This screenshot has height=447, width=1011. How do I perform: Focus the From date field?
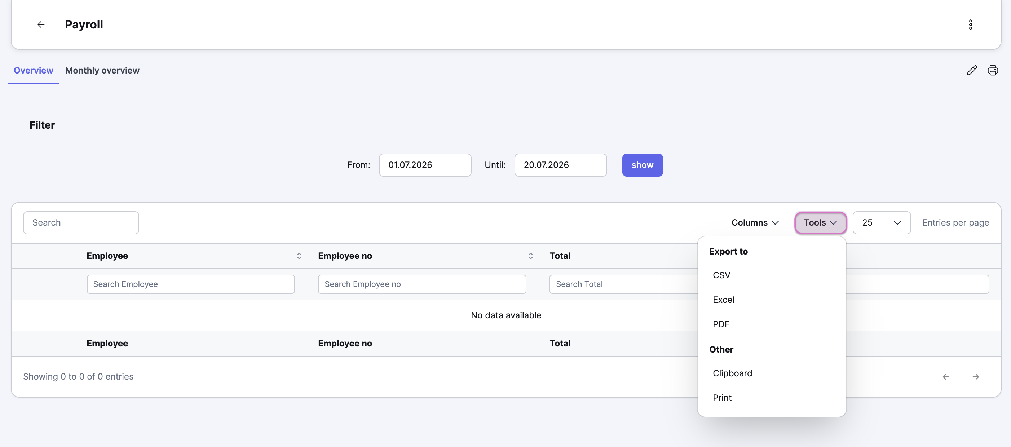click(425, 165)
